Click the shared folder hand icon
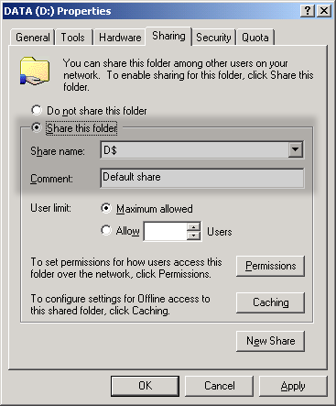Image resolution: width=336 pixels, height=406 pixels. [35, 71]
